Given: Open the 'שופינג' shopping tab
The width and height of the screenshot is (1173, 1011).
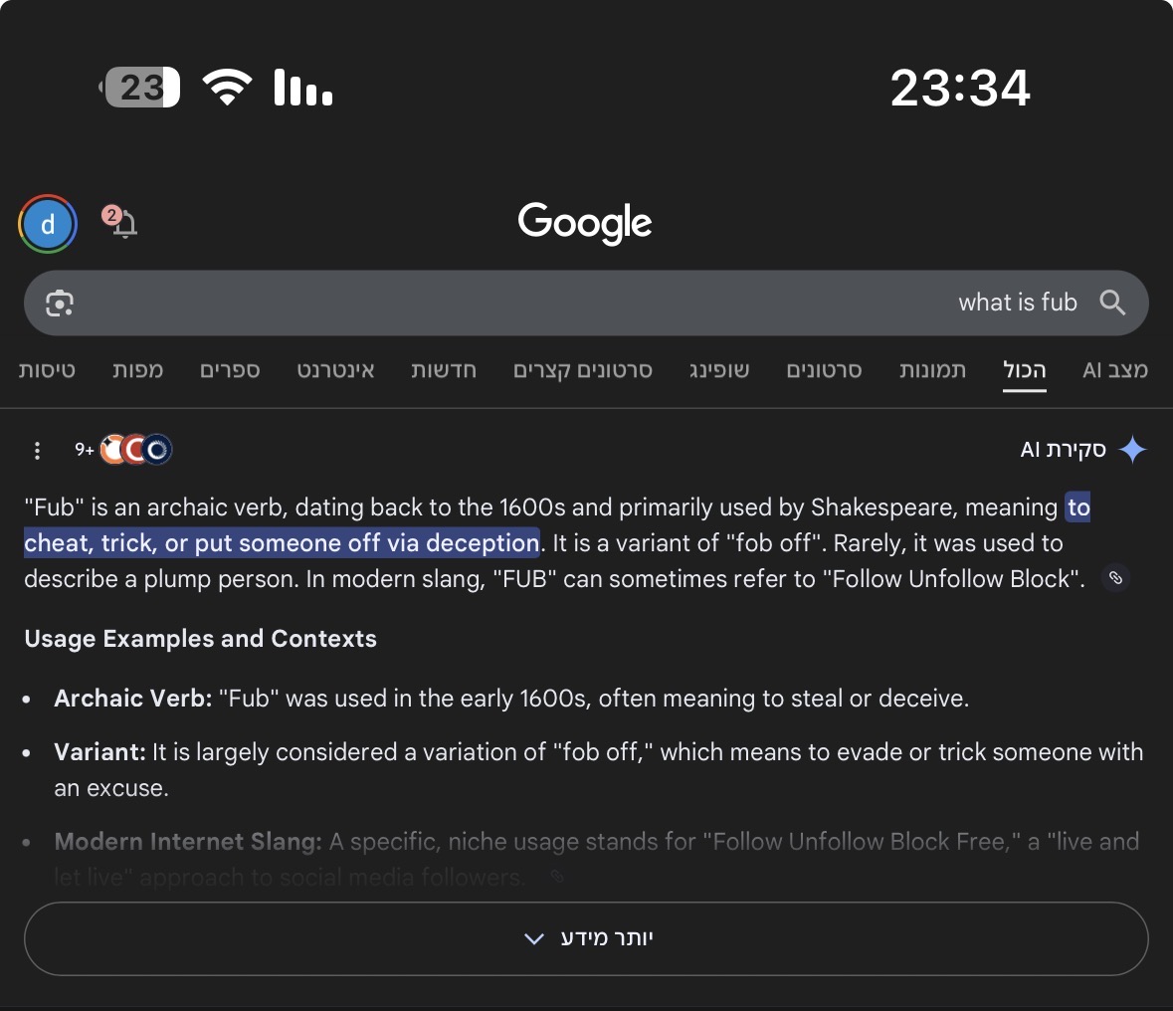Looking at the screenshot, I should pyautogui.click(x=719, y=370).
